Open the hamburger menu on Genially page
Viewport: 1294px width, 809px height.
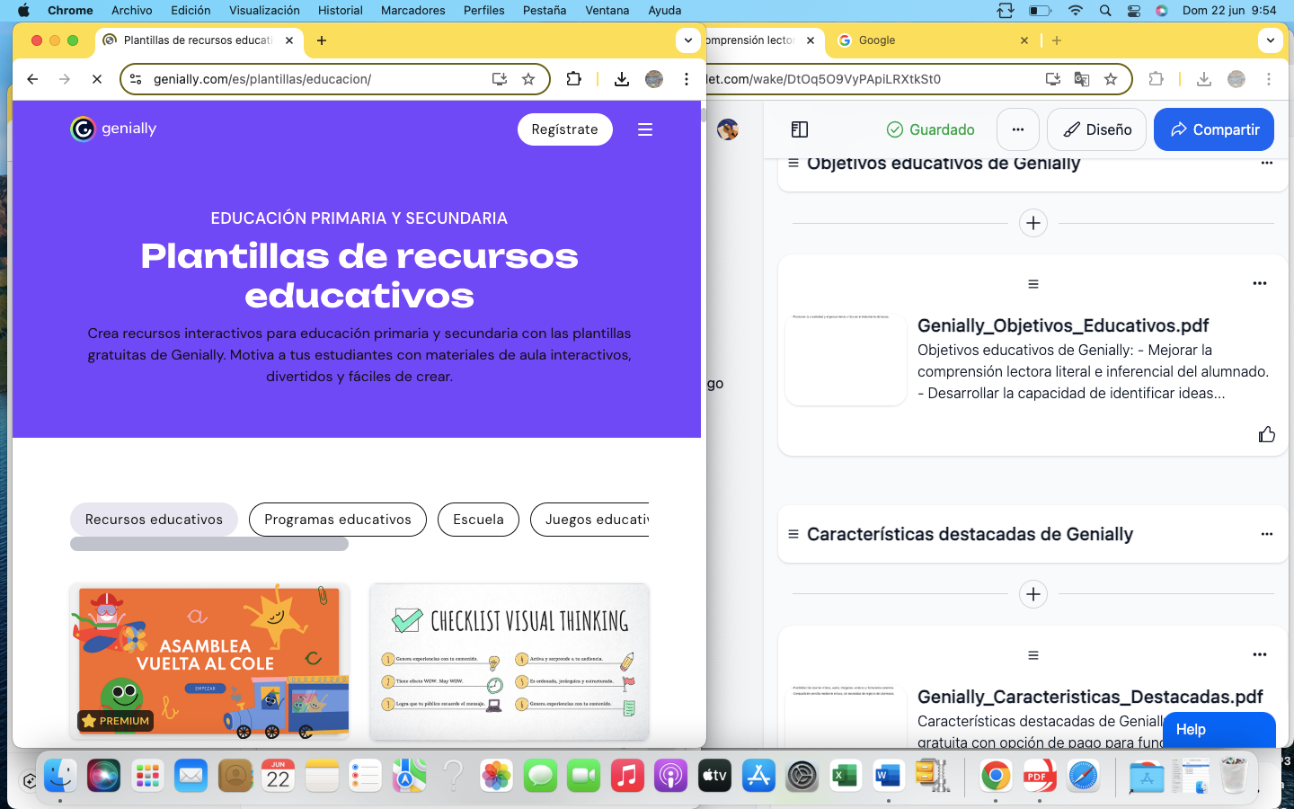point(644,129)
